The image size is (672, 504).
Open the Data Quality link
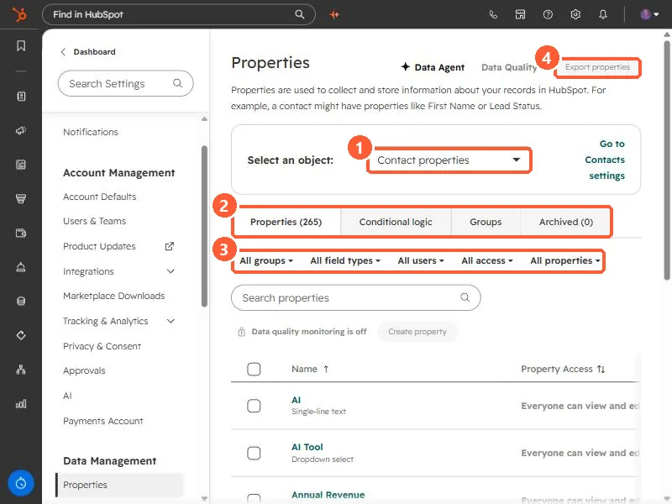tap(509, 67)
